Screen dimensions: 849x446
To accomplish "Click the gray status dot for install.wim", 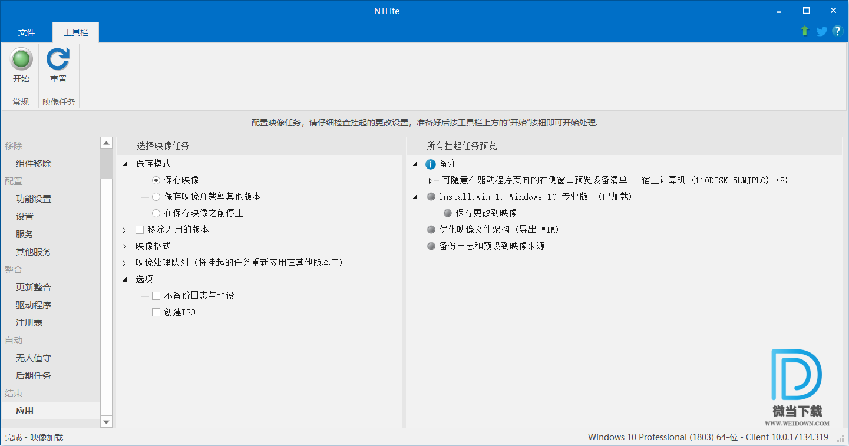I will tap(431, 197).
